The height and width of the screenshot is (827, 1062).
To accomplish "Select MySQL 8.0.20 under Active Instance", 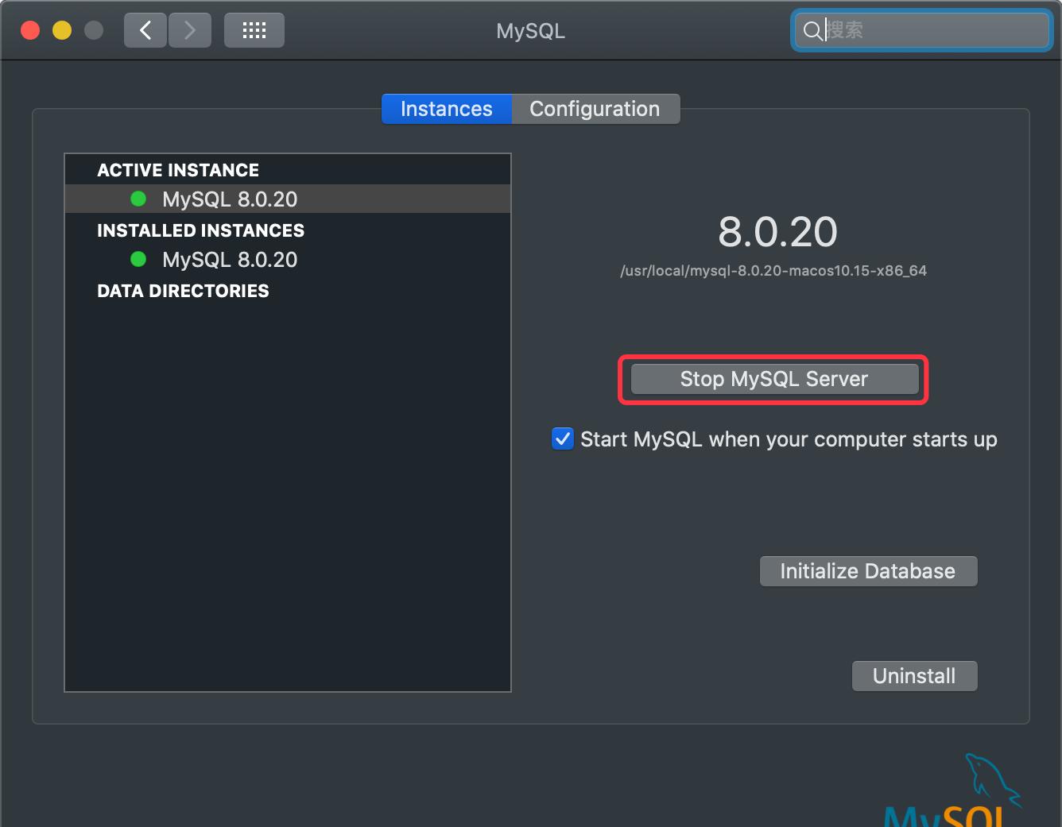I will [x=288, y=199].
